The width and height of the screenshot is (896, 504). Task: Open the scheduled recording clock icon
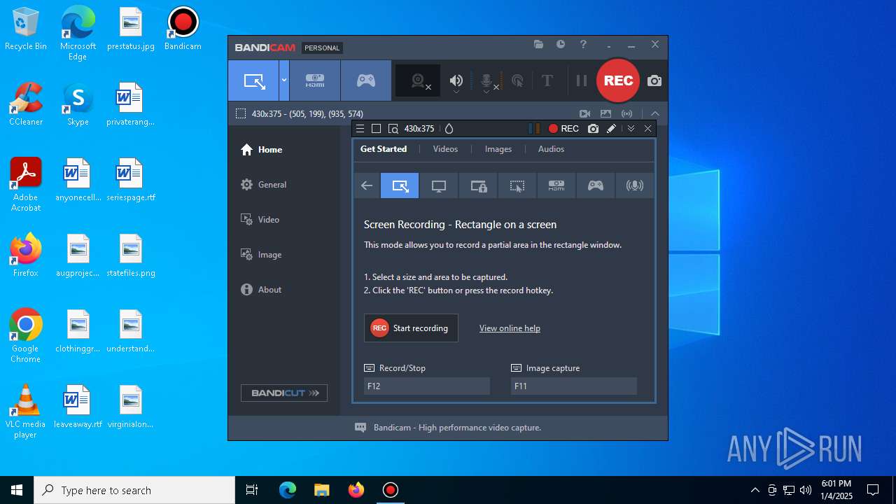click(x=561, y=44)
